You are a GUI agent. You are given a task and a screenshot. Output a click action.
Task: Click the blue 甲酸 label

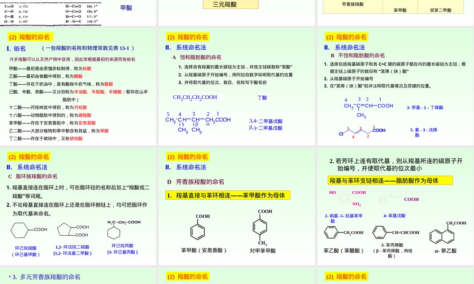pos(126,8)
